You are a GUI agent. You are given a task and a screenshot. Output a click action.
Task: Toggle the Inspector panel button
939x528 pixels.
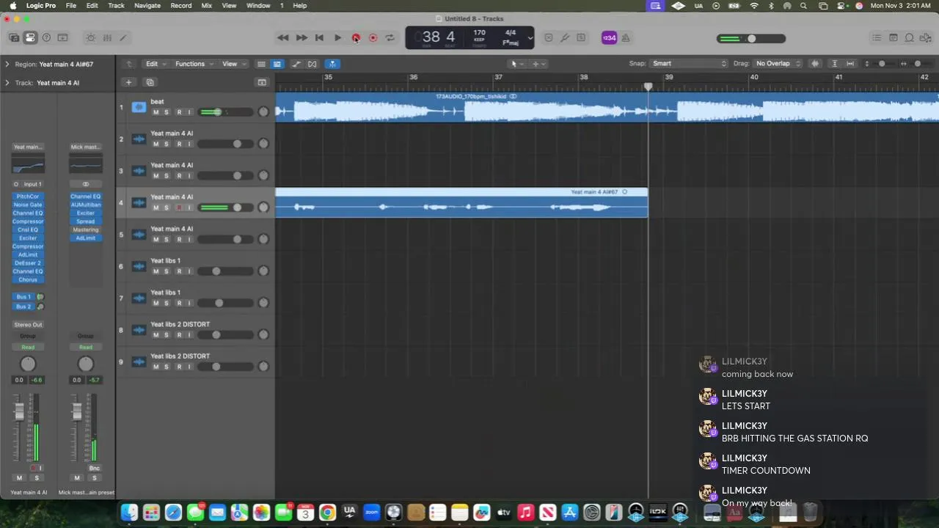coord(30,37)
